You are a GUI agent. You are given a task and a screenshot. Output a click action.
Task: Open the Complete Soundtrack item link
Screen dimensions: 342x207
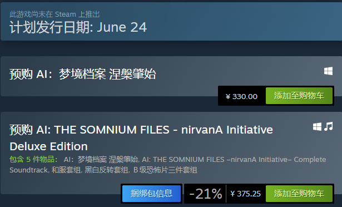(168, 165)
